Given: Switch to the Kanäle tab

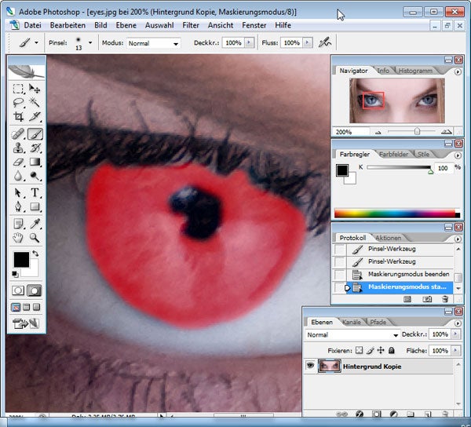Looking at the screenshot, I should pos(352,322).
